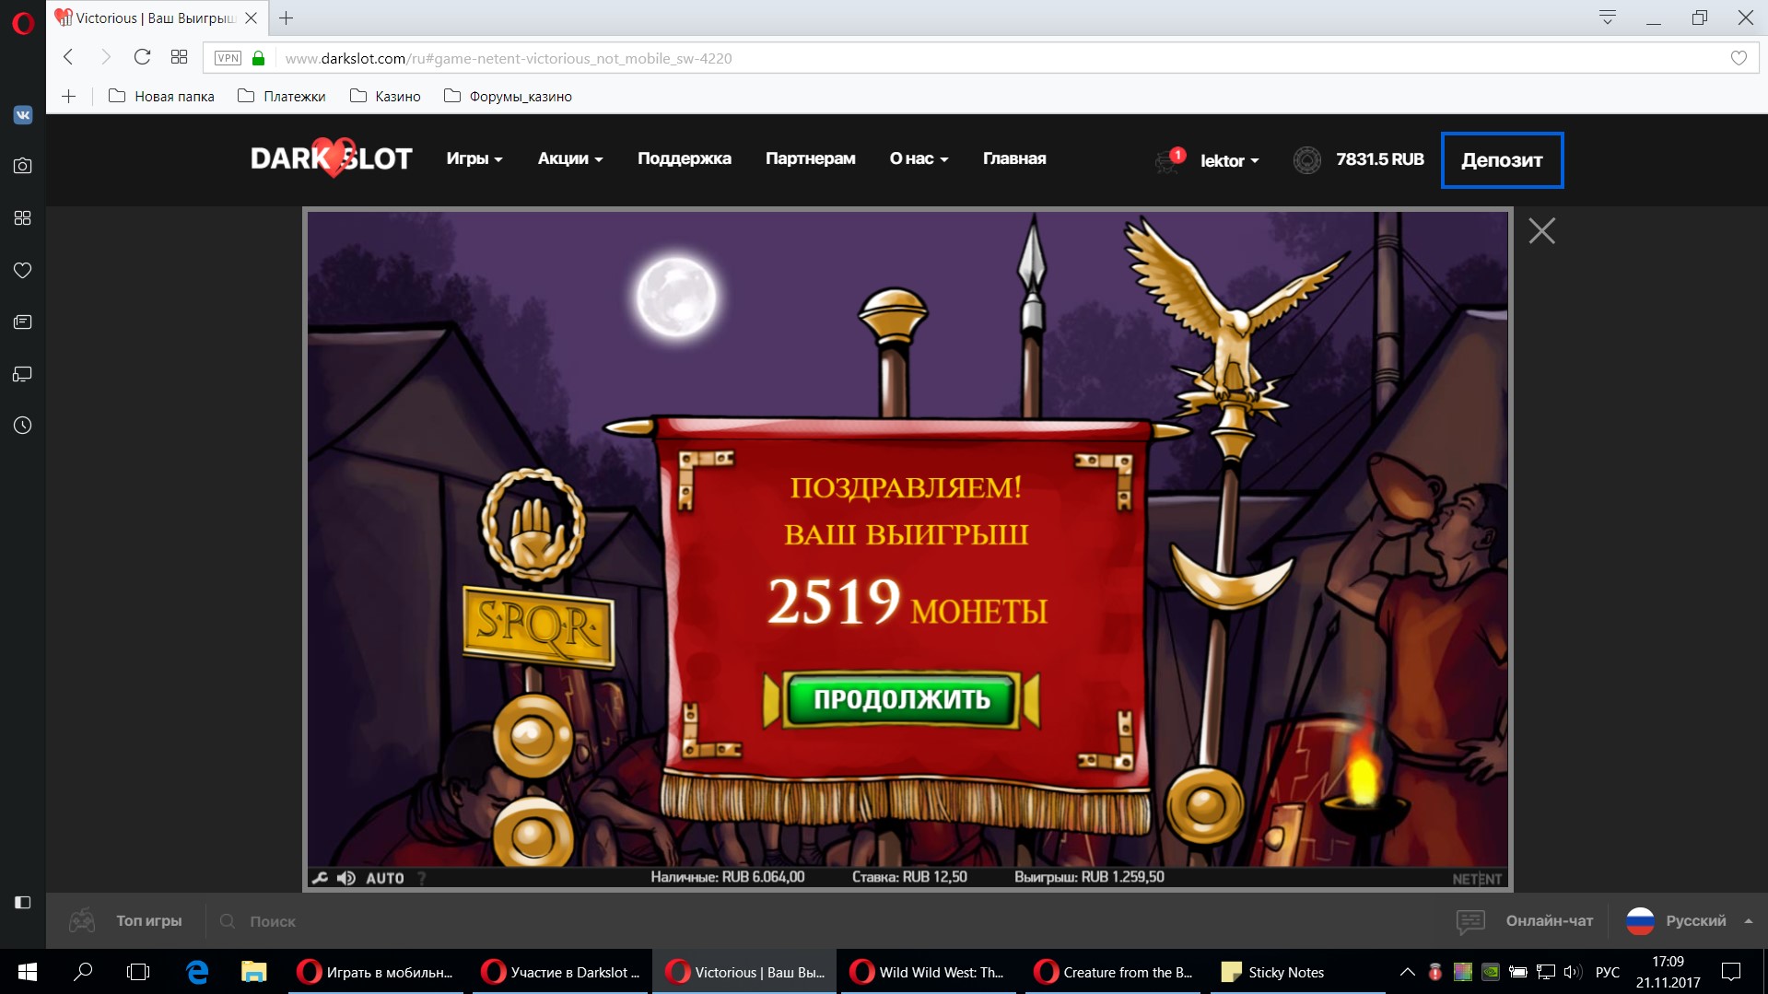Open Speed Dial start page button
This screenshot has height=994, width=1768.
(180, 57)
